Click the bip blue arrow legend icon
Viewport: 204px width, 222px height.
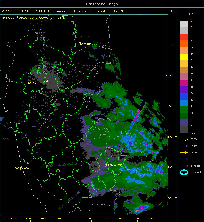184,159
